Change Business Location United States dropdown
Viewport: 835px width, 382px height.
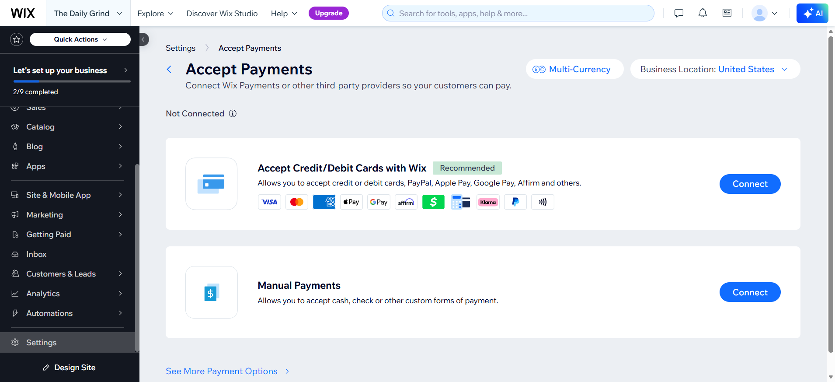pyautogui.click(x=715, y=69)
